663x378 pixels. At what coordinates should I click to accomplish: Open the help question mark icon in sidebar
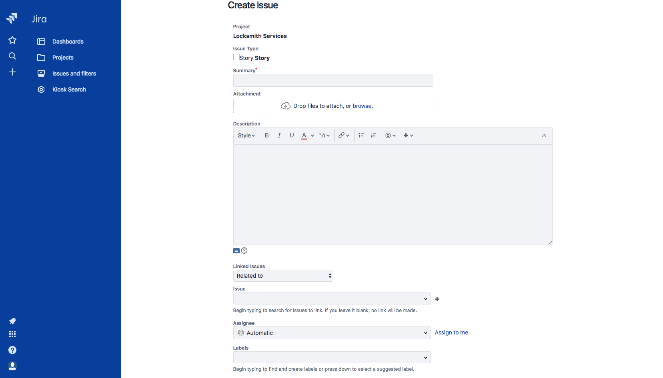pos(12,350)
